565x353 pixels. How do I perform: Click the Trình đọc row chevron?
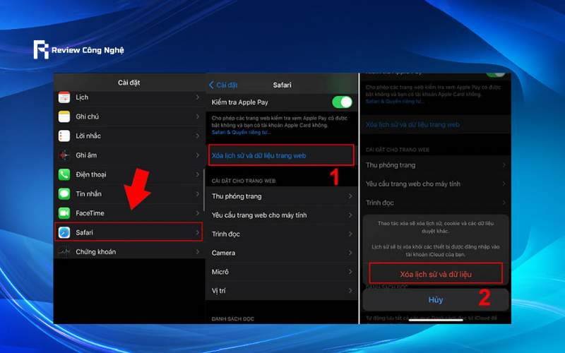(x=350, y=234)
